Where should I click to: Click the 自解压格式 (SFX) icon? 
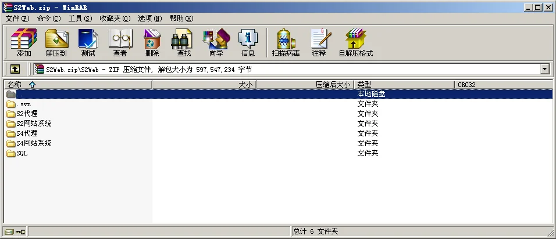point(355,42)
